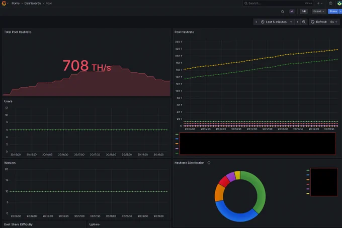The height and width of the screenshot is (228, 342).
Task: Click blue legend swatch in Pool Hashrate
Action: tap(177, 139)
